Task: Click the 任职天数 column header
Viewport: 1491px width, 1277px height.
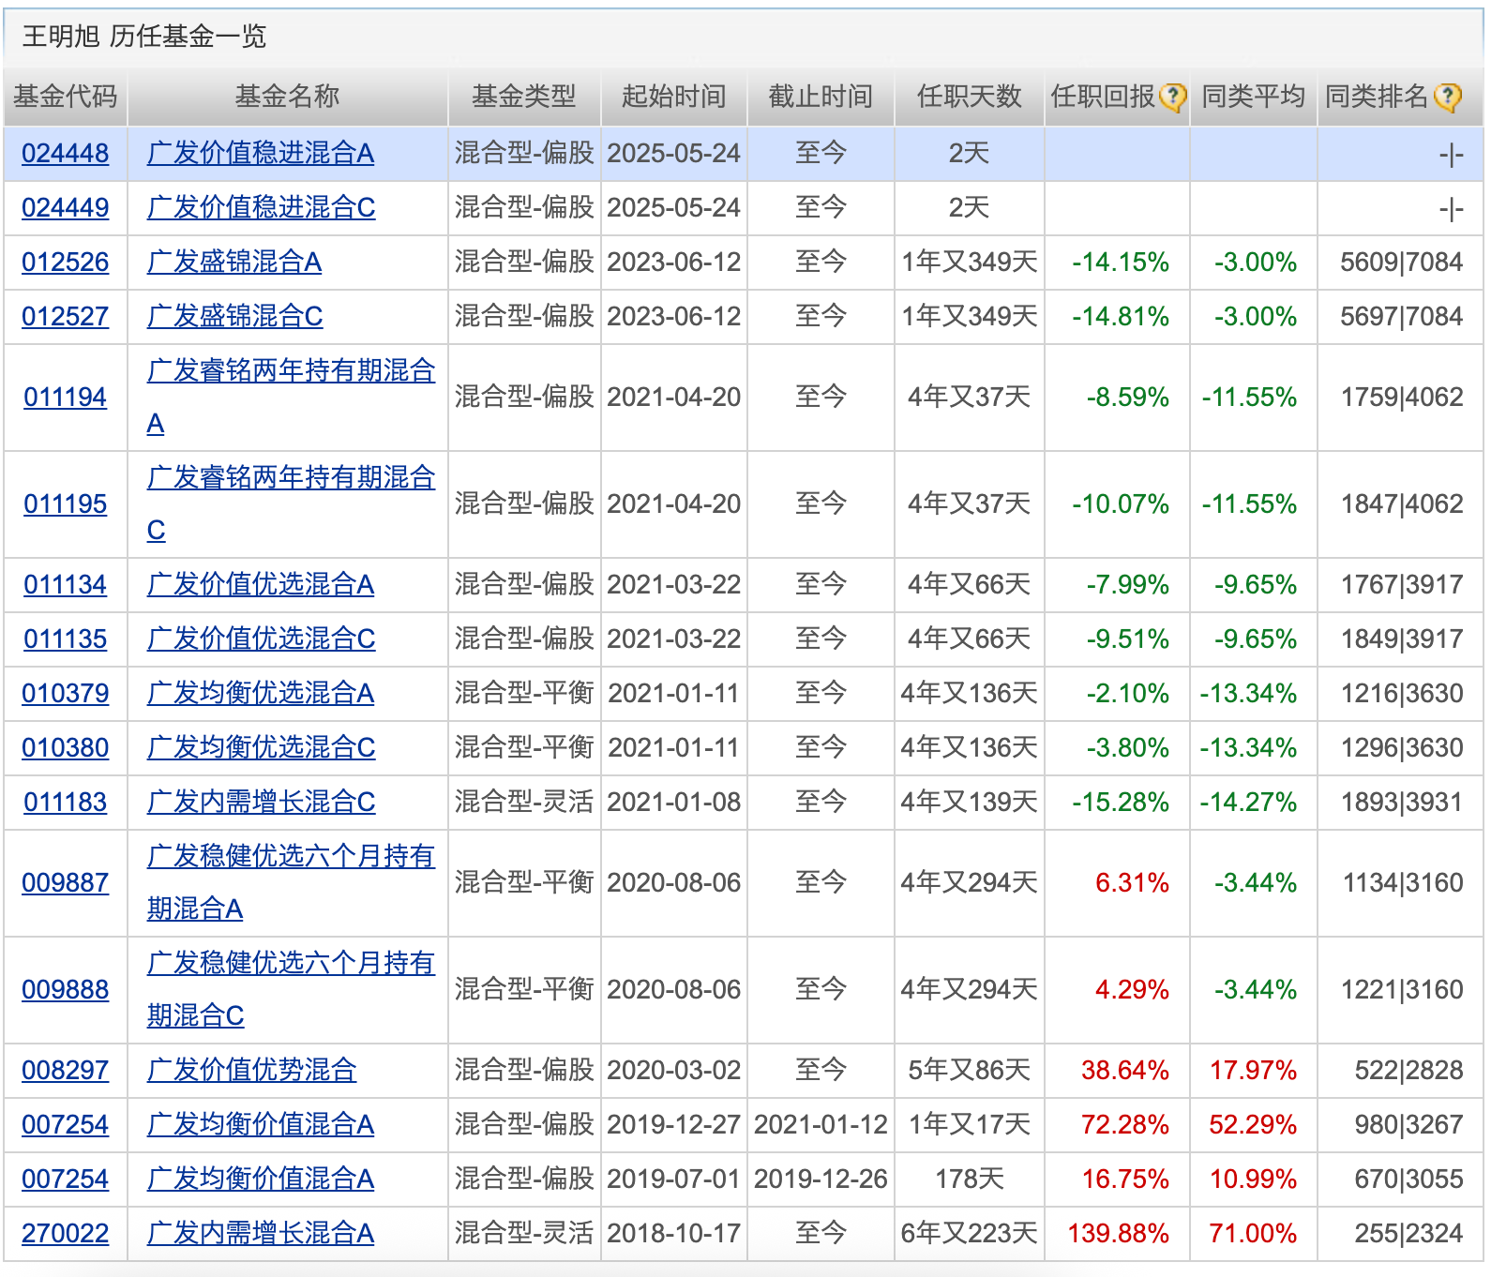Action: (970, 97)
